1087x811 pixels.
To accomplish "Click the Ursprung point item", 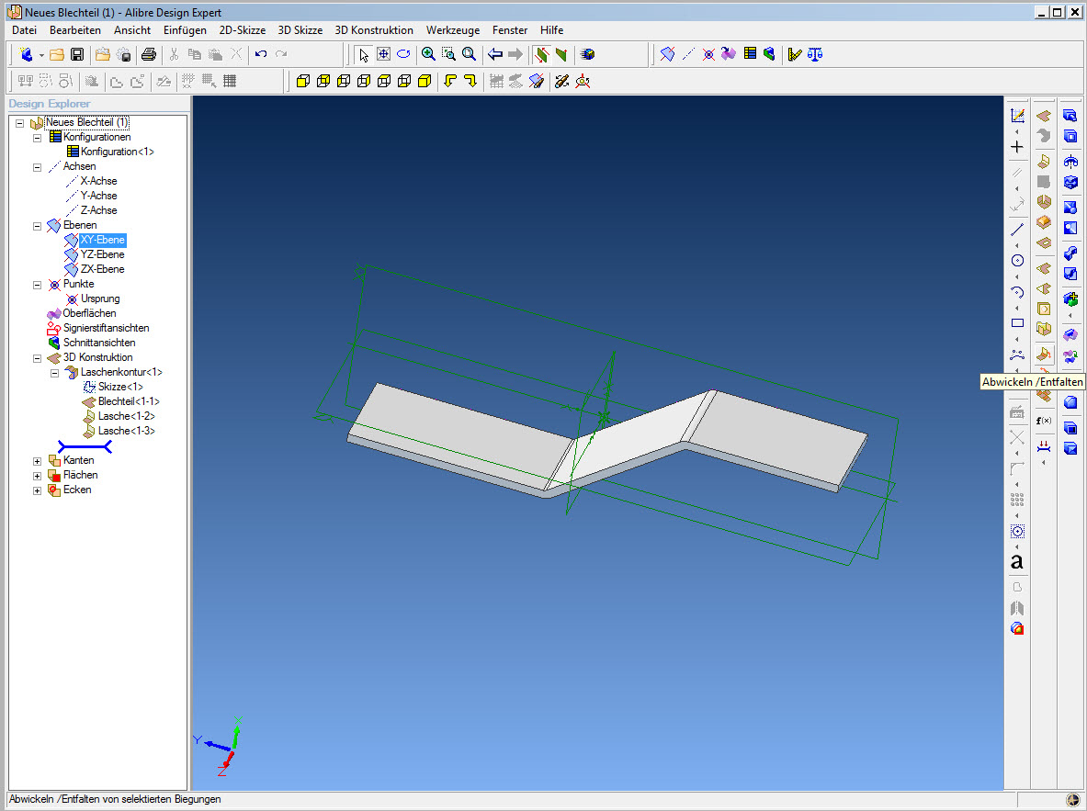I will [x=100, y=298].
